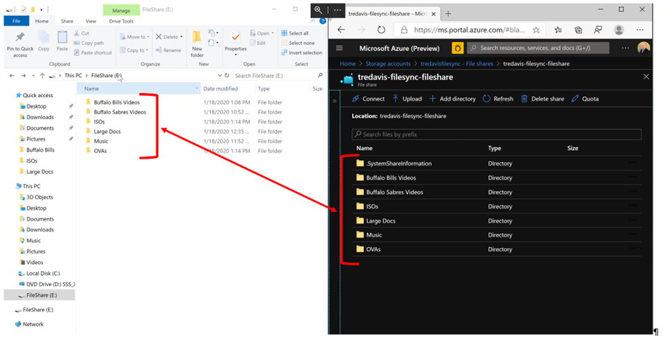Image resolution: width=663 pixels, height=340 pixels.
Task: Click Upload in file share toolbar
Action: click(x=407, y=99)
